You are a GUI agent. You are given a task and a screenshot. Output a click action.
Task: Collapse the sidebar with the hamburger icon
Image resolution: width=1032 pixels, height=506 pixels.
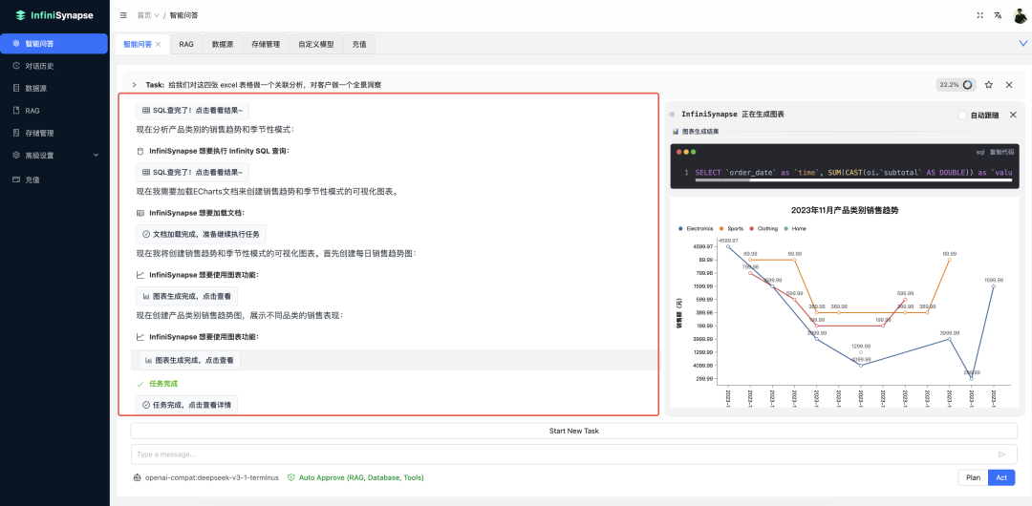(x=123, y=15)
